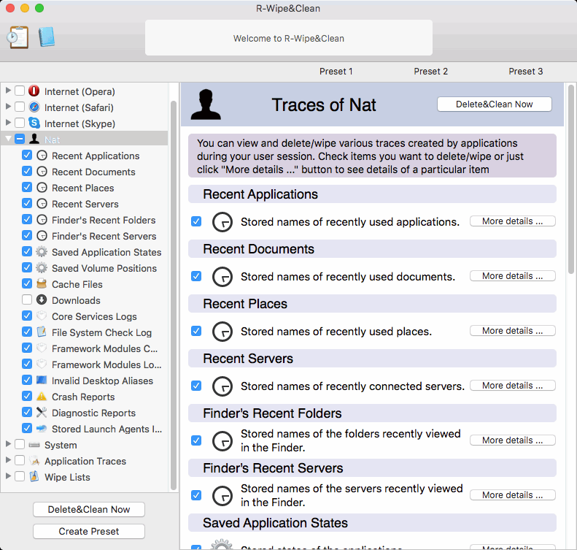577x550 pixels.
Task: Open More details for Recent Servers
Action: (513, 386)
